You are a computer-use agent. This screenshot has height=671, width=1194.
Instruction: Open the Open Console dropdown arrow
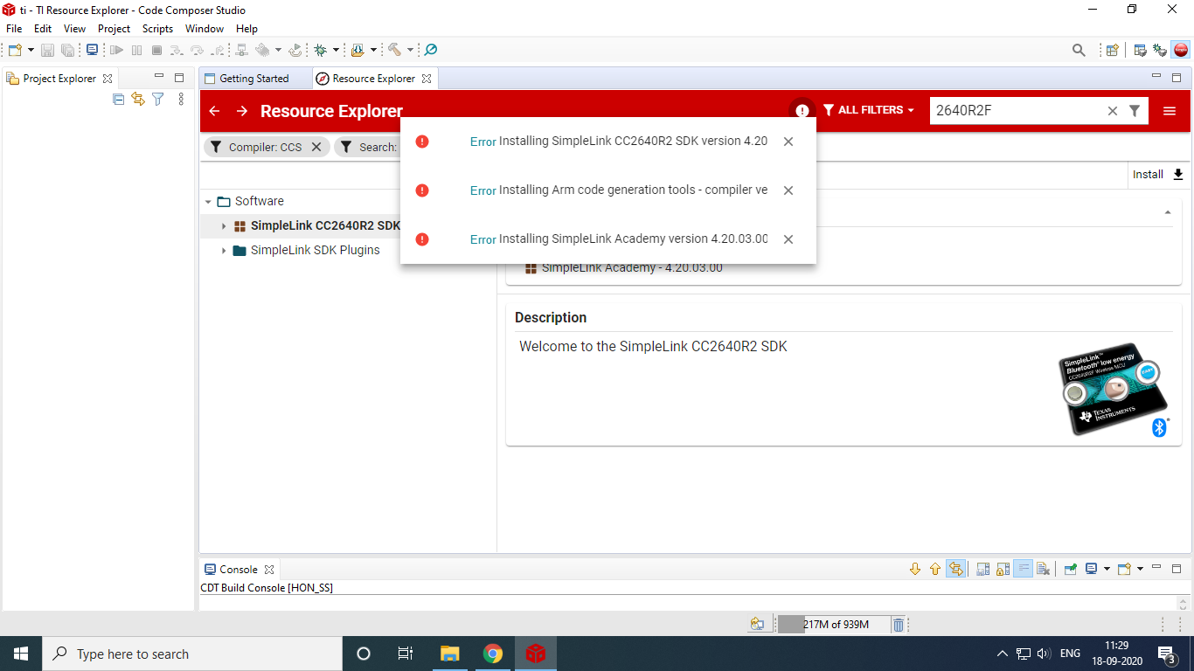point(1140,570)
